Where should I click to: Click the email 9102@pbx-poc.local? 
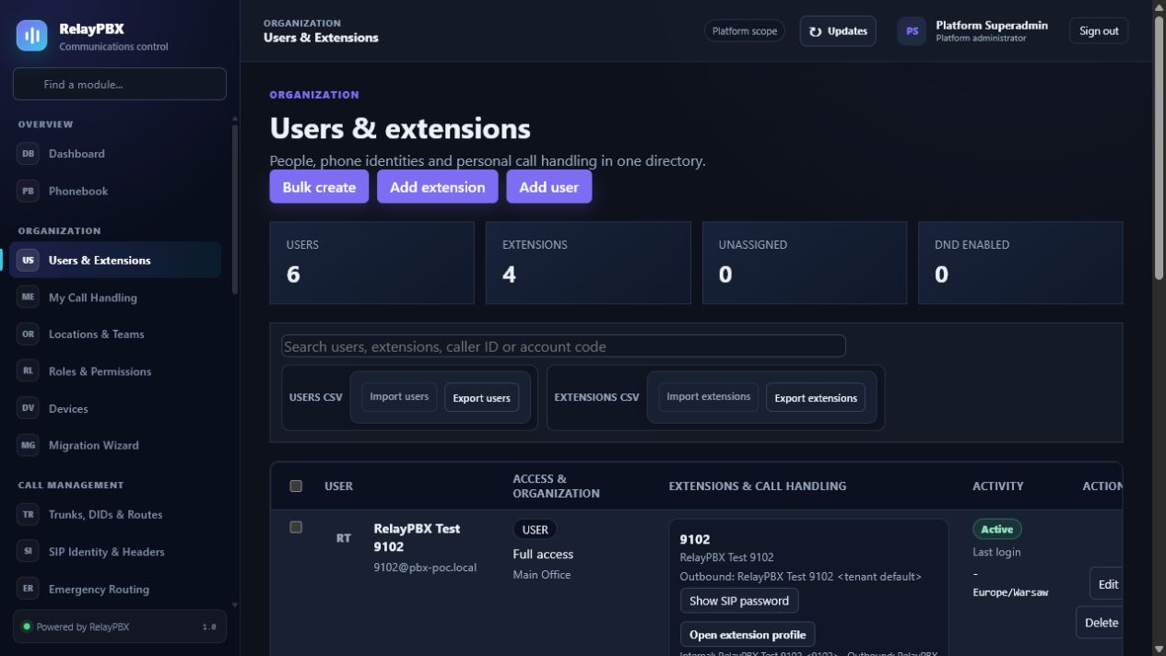[425, 568]
